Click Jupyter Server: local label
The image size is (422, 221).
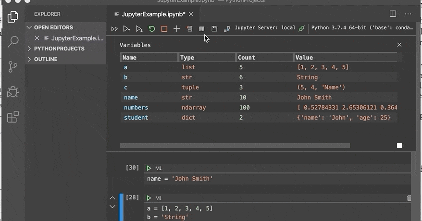pos(265,28)
